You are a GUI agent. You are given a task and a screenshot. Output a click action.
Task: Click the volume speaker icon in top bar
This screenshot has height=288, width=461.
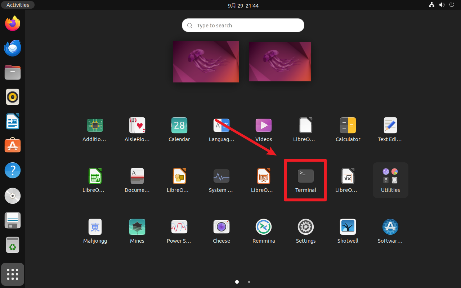(442, 5)
